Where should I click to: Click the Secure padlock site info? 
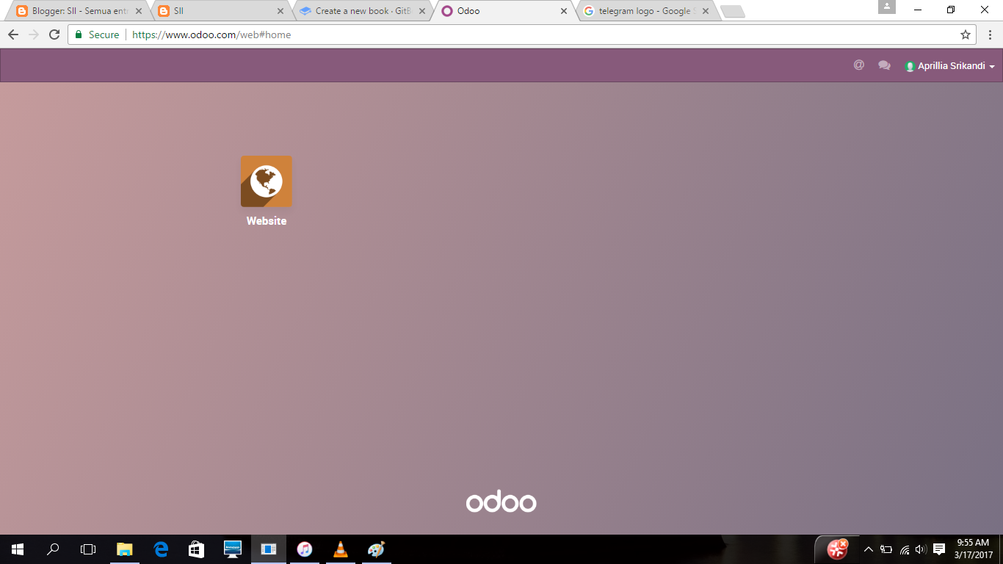click(x=98, y=35)
